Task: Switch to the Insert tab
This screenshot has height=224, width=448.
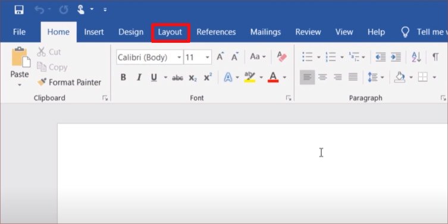Action: [x=94, y=32]
